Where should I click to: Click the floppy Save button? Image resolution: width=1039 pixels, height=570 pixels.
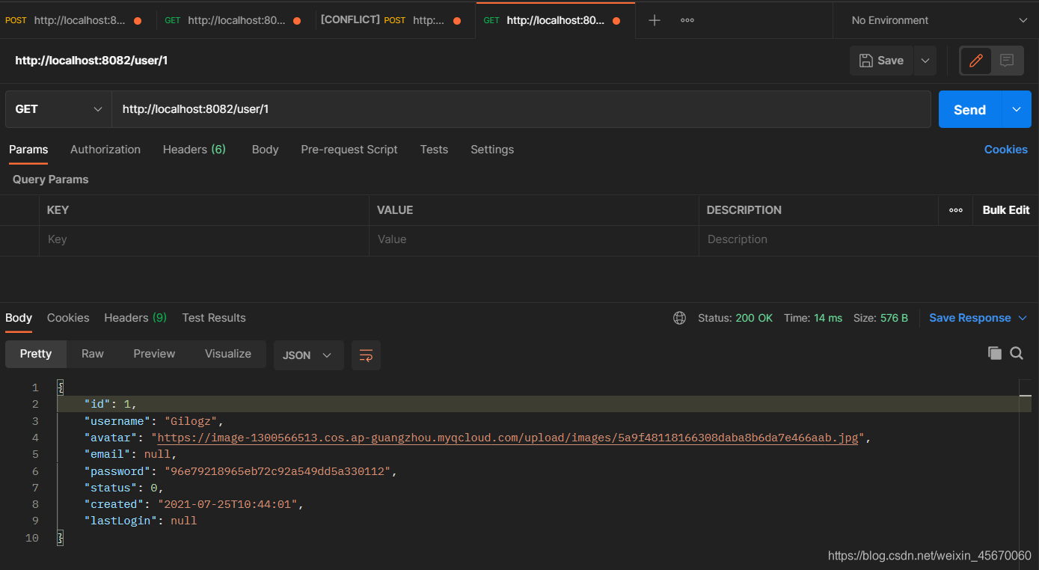[881, 61]
